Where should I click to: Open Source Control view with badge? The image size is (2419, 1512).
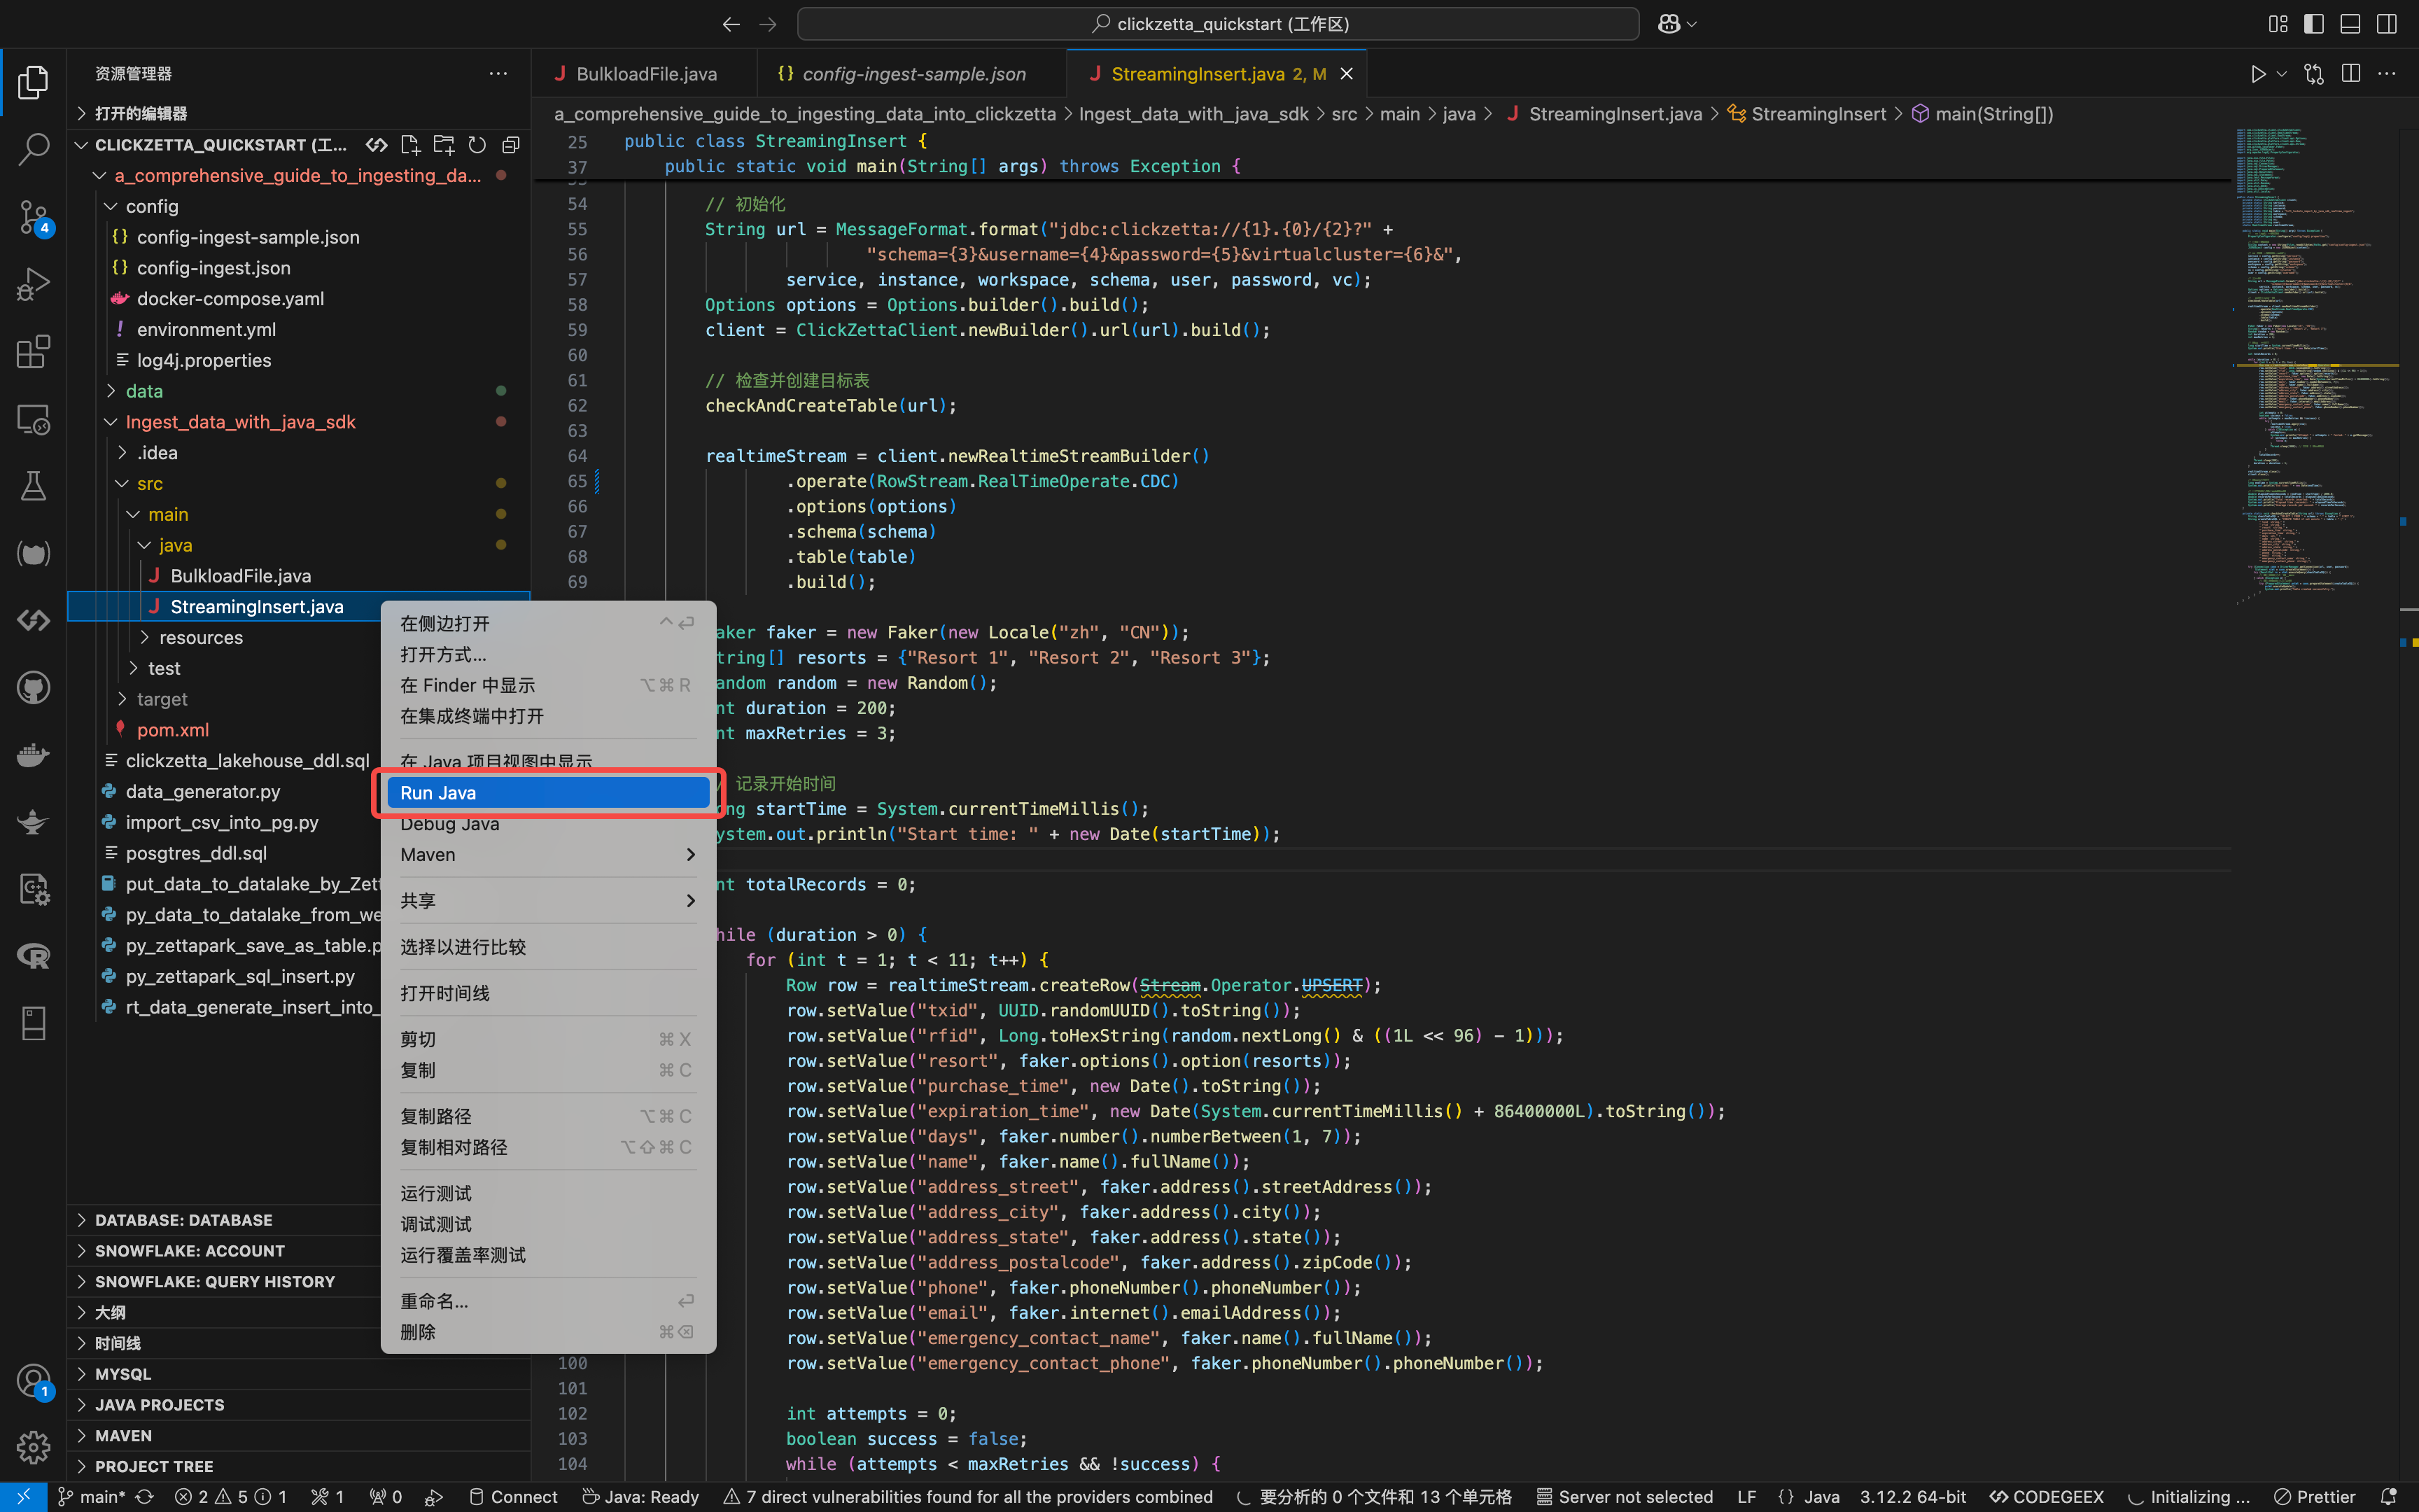pyautogui.click(x=33, y=216)
